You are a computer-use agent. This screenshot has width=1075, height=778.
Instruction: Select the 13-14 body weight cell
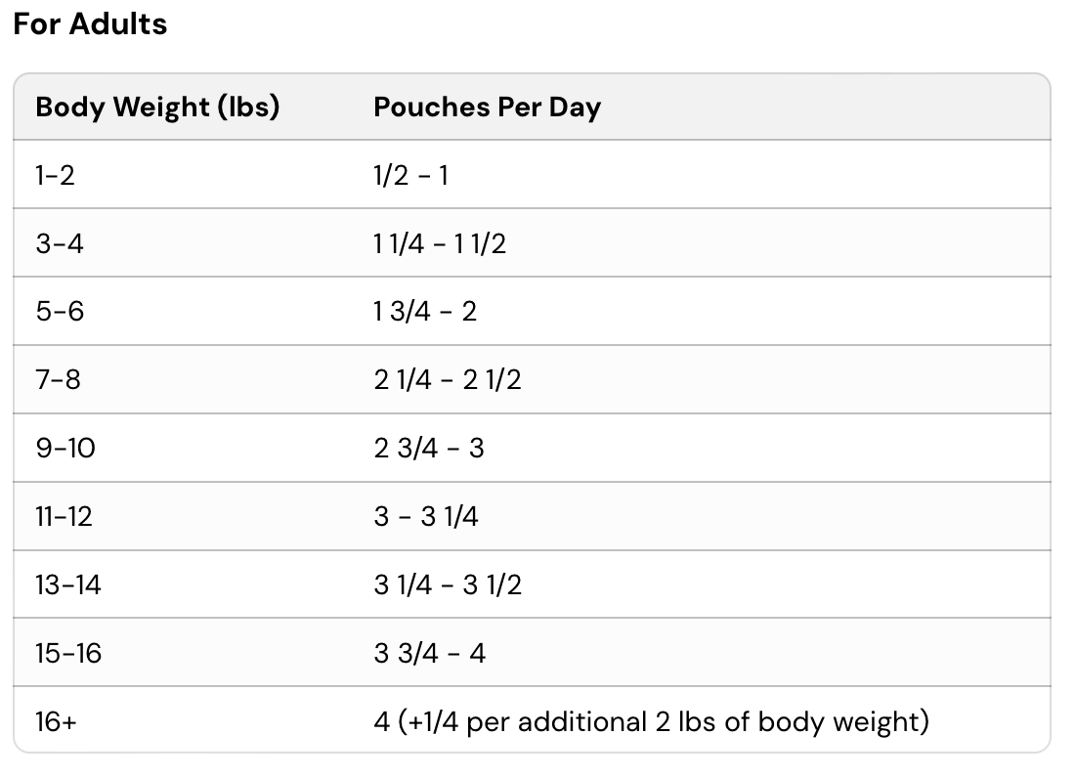[68, 584]
